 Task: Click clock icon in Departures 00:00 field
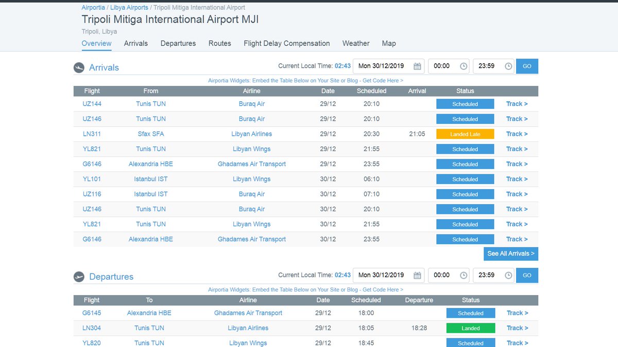coord(463,276)
